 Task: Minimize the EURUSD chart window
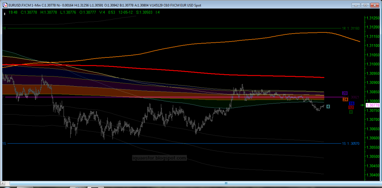tap(355, 5)
